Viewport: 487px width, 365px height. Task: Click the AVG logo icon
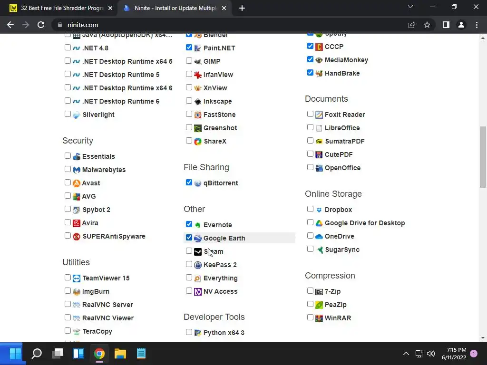click(x=77, y=196)
